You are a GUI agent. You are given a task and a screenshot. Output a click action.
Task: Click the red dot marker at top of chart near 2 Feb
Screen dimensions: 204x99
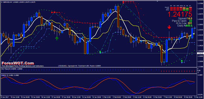(123, 2)
